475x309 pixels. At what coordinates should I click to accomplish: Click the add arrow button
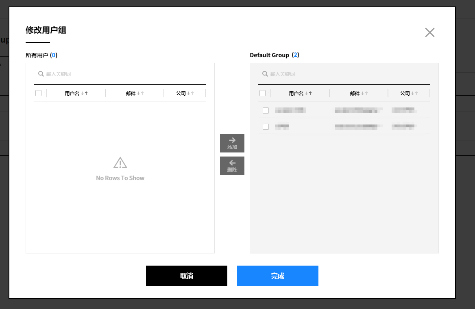[232, 143]
